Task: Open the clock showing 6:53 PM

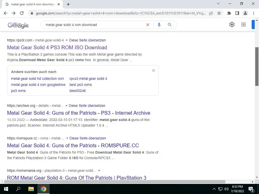Action: (x=237, y=189)
